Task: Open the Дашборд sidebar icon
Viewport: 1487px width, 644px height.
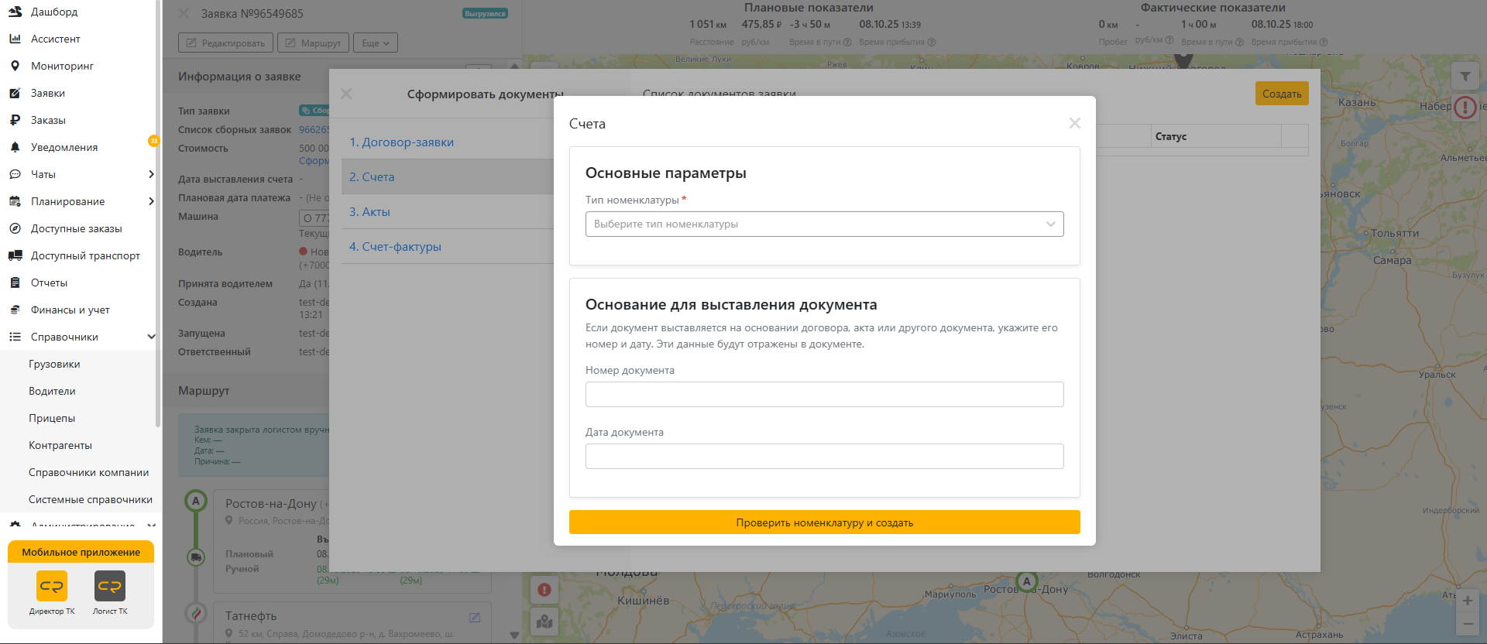Action: pos(15,12)
